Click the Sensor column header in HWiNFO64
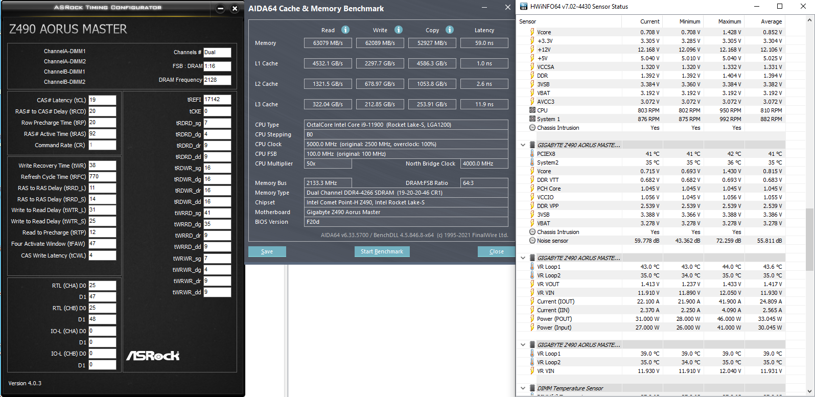The width and height of the screenshot is (815, 397). [x=569, y=21]
